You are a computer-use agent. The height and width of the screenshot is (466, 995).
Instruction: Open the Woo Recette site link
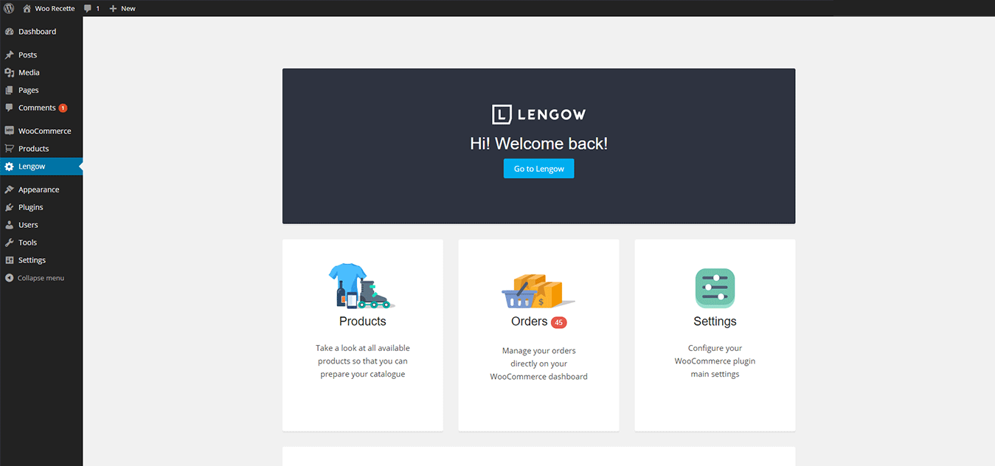[55, 8]
